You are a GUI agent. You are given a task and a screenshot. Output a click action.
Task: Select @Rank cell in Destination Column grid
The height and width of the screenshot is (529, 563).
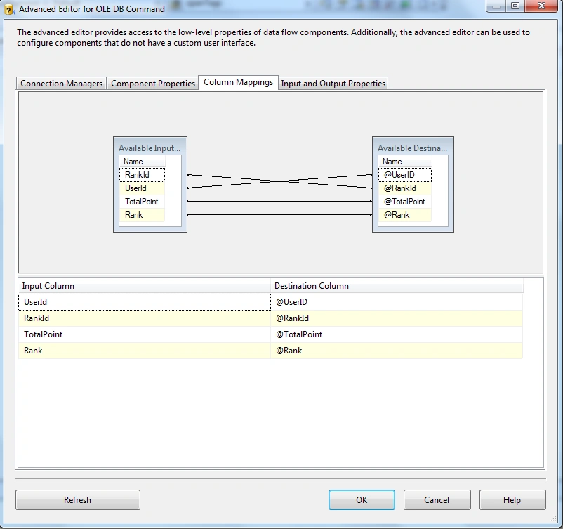397,351
